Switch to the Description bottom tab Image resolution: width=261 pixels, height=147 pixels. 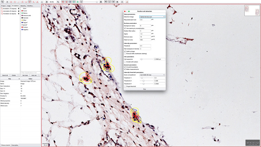[x=15, y=145]
